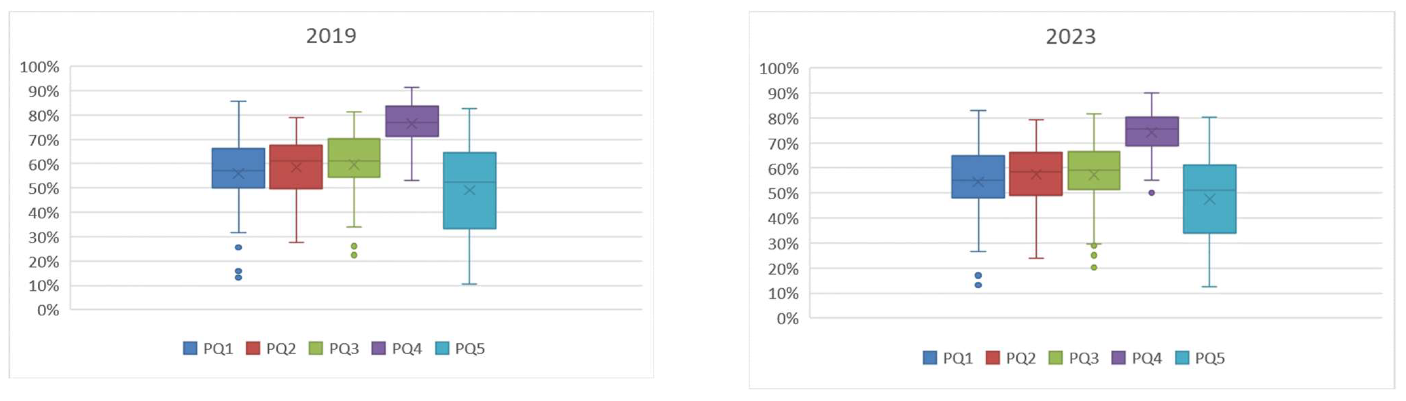Screen dimensions: 1406x401
Task: Click the blue PQ1 legend swatch in 2023 chart
Action: (x=930, y=358)
